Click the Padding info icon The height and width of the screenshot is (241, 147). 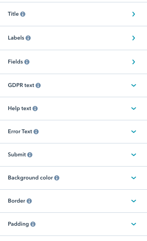[x=33, y=224]
